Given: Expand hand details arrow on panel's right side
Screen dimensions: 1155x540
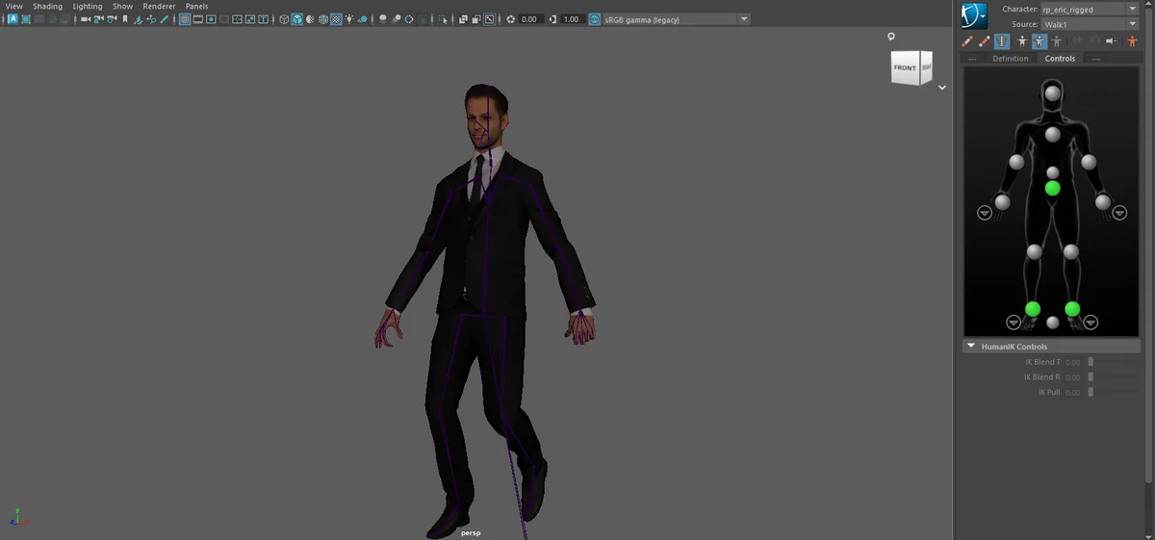Looking at the screenshot, I should coord(1120,213).
